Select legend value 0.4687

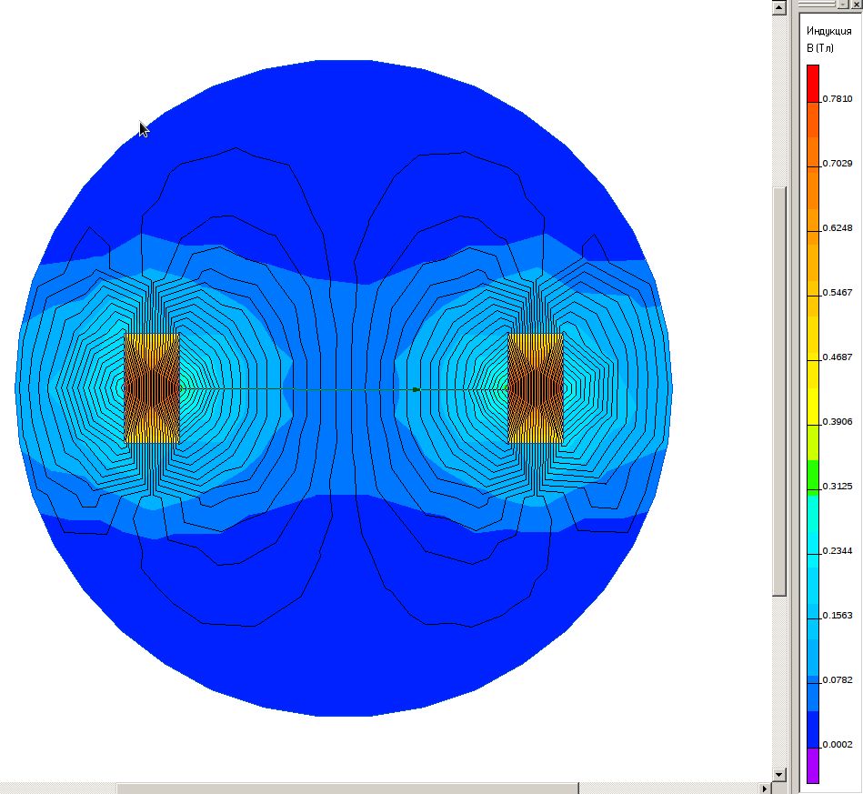click(838, 357)
